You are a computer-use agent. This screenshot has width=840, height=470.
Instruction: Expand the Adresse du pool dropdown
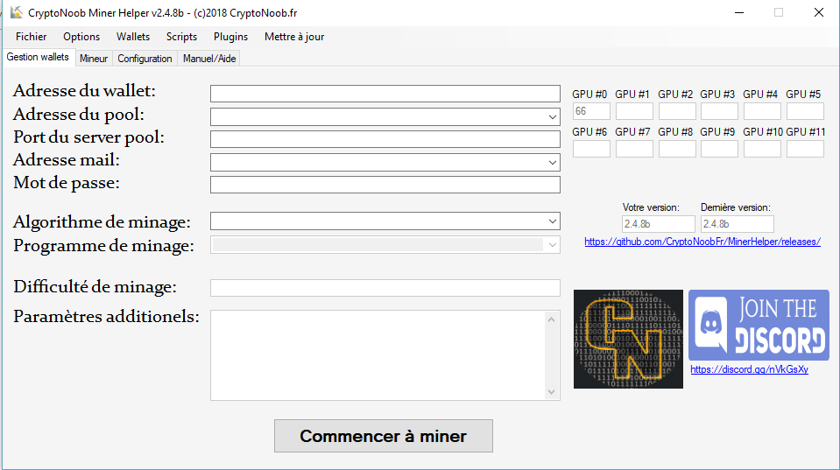(553, 116)
